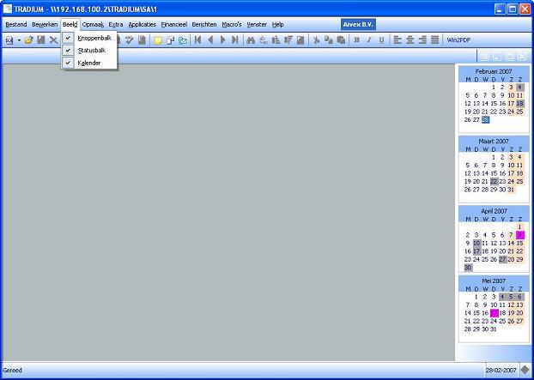This screenshot has width=534, height=380.
Task: Click the binoculars search icon
Action: [x=250, y=40]
